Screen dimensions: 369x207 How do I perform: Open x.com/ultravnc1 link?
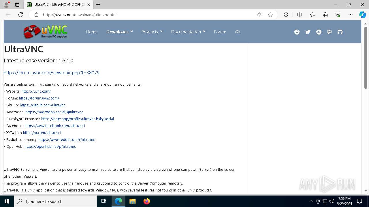42,133
